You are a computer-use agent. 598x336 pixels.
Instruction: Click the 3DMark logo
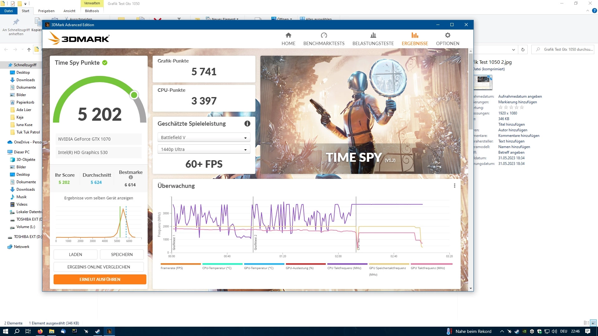point(79,39)
